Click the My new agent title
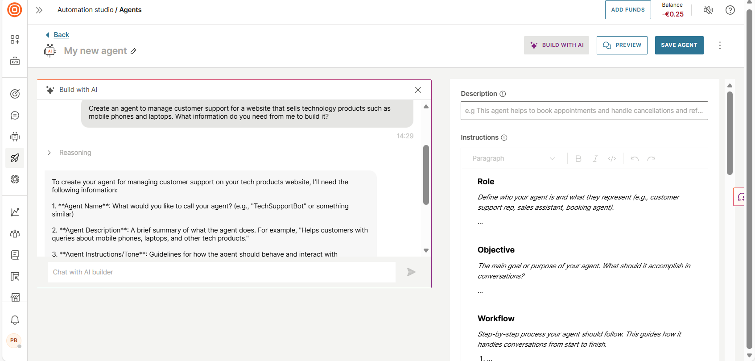 click(x=95, y=51)
